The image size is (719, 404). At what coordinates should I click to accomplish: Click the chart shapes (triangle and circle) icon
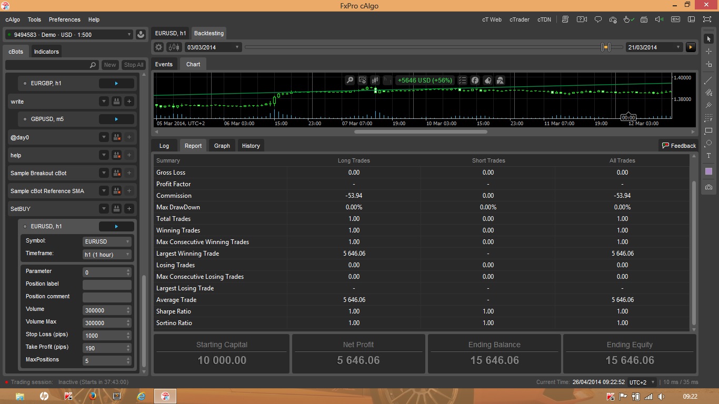tap(500, 80)
